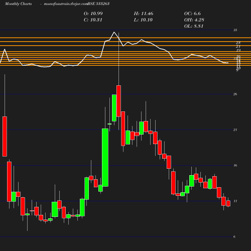Click the "11" price axis label
Viewport: 251px width, 251px height.
(x=235, y=201)
